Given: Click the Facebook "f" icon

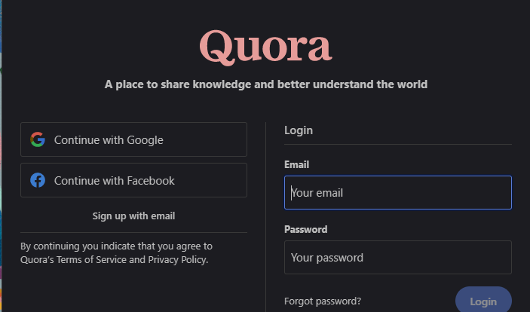Looking at the screenshot, I should point(38,180).
